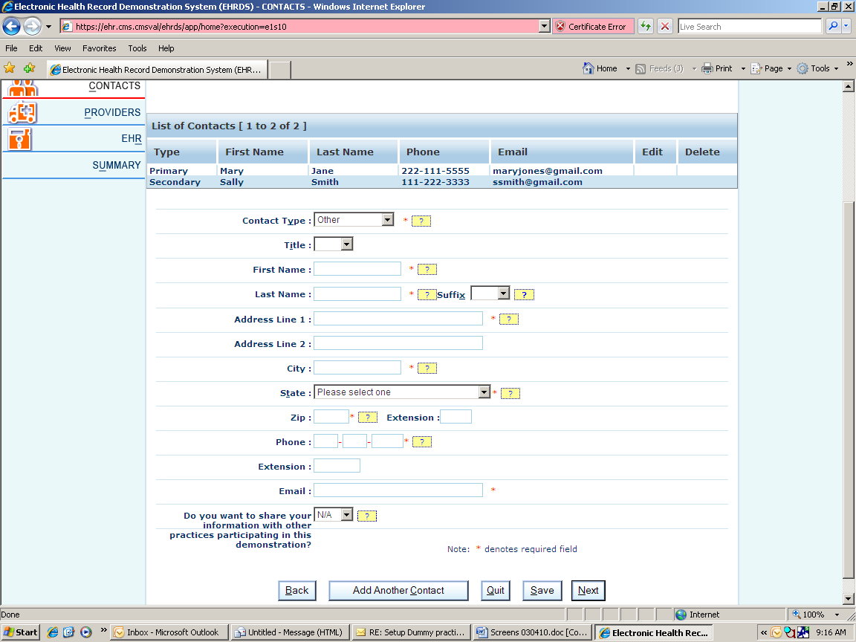Image resolution: width=856 pixels, height=642 pixels.
Task: Open the Tools menu in menu bar
Action: point(137,48)
